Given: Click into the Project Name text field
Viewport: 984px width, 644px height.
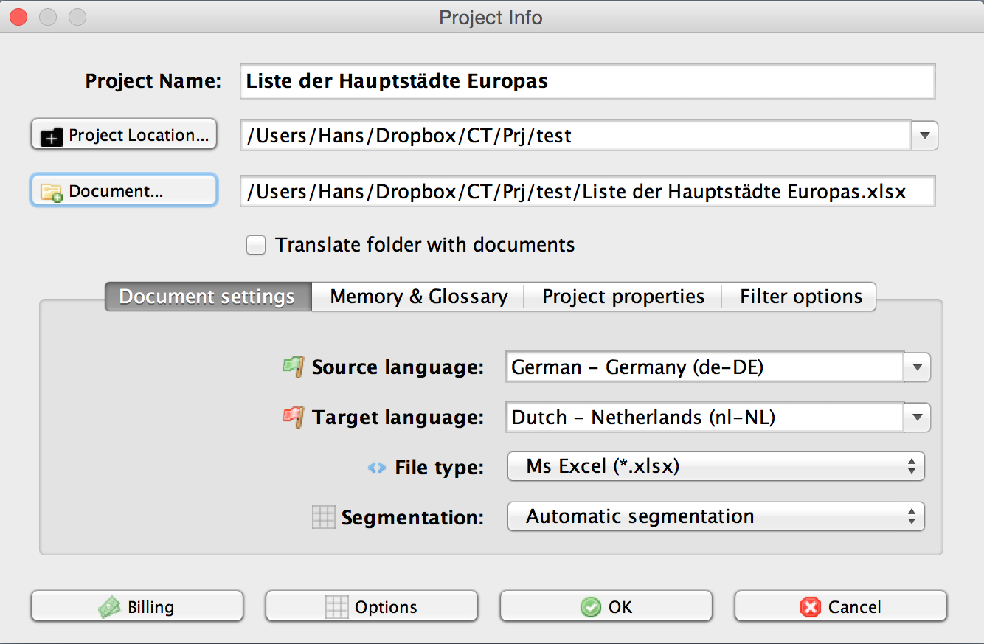Looking at the screenshot, I should [x=586, y=81].
